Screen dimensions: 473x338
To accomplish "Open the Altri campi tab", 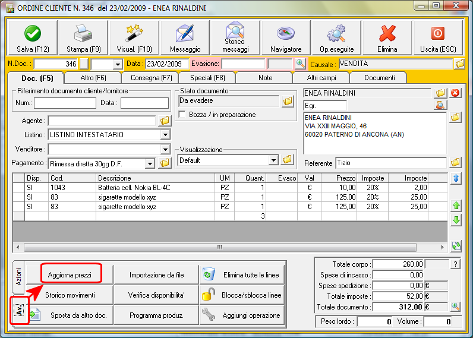I will tap(321, 78).
